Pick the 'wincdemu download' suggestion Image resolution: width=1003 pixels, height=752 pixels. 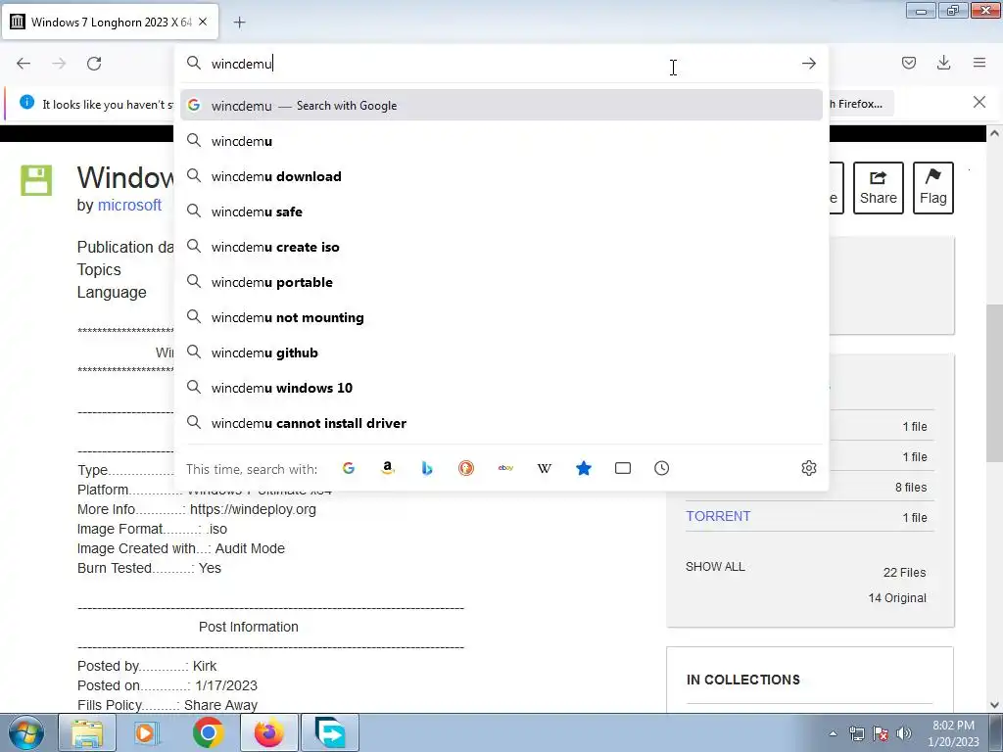click(501, 176)
